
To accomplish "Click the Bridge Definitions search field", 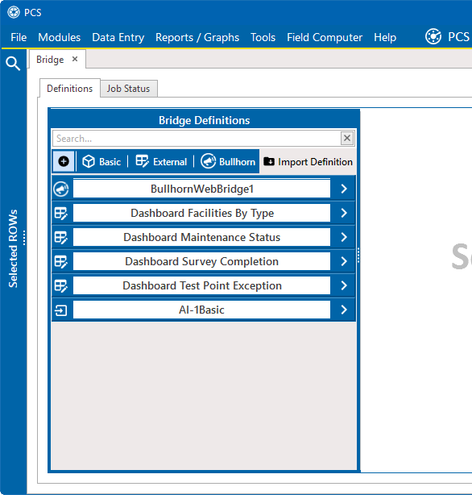I will pos(197,139).
